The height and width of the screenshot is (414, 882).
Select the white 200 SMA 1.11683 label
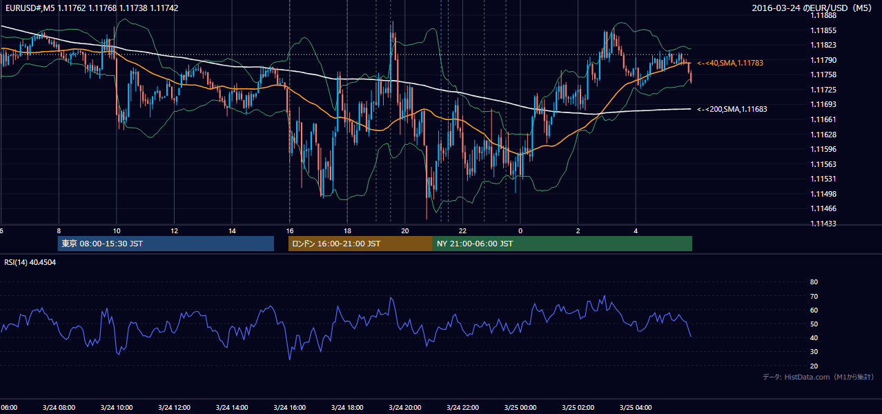pyautogui.click(x=732, y=109)
